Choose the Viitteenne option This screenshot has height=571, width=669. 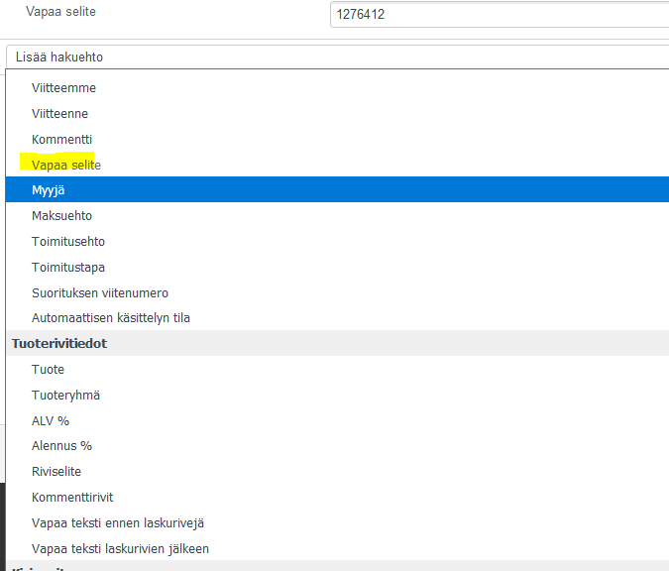pos(59,114)
